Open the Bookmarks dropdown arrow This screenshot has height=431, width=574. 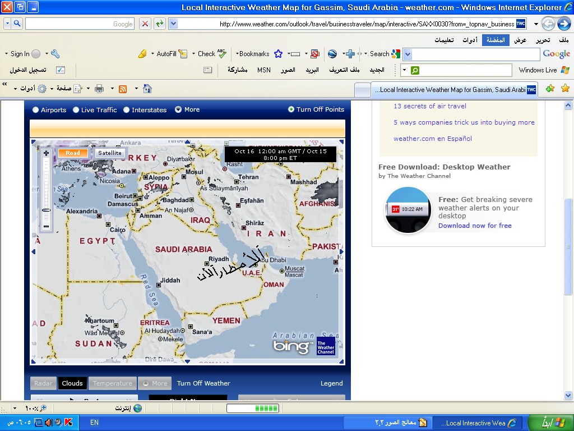pos(237,54)
